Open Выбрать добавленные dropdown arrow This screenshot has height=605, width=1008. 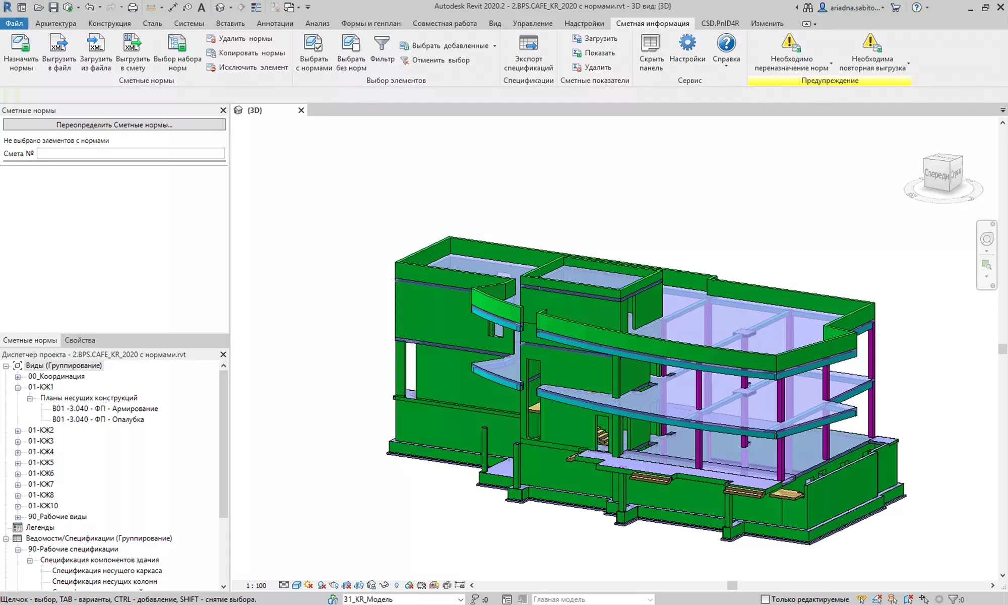[x=494, y=46]
